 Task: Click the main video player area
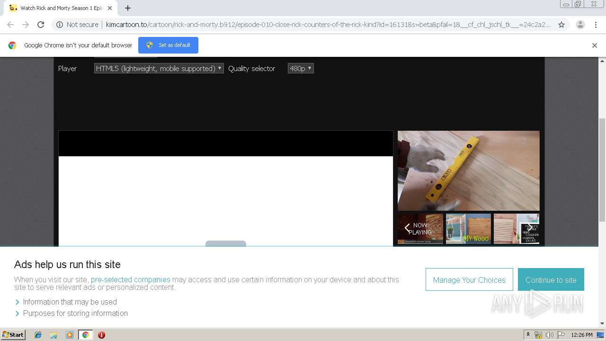pos(226,188)
